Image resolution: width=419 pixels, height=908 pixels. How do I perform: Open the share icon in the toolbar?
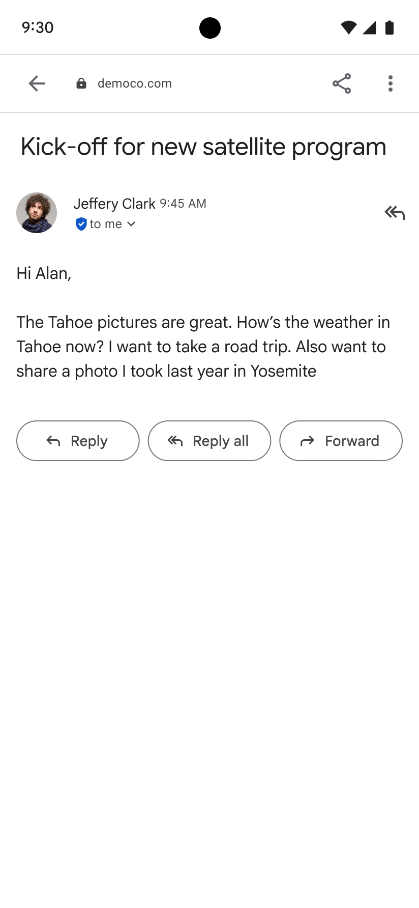pos(342,83)
